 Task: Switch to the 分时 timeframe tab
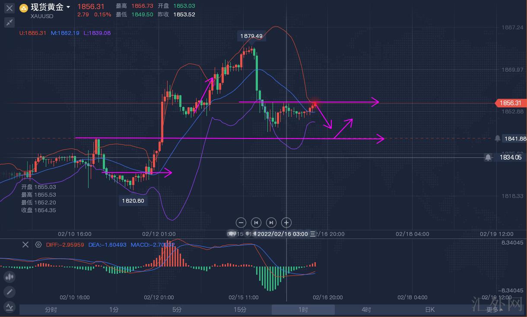(51, 310)
